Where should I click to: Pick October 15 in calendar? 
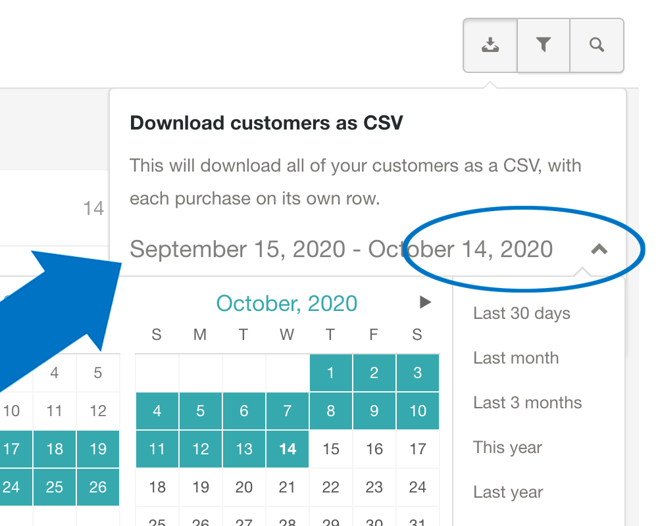coord(331,450)
